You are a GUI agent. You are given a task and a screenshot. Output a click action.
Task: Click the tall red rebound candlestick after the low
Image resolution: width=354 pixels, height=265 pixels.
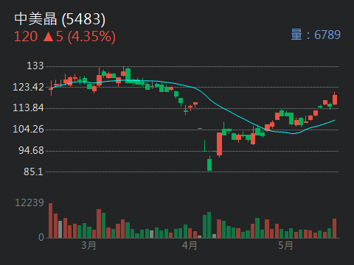coord(219,144)
